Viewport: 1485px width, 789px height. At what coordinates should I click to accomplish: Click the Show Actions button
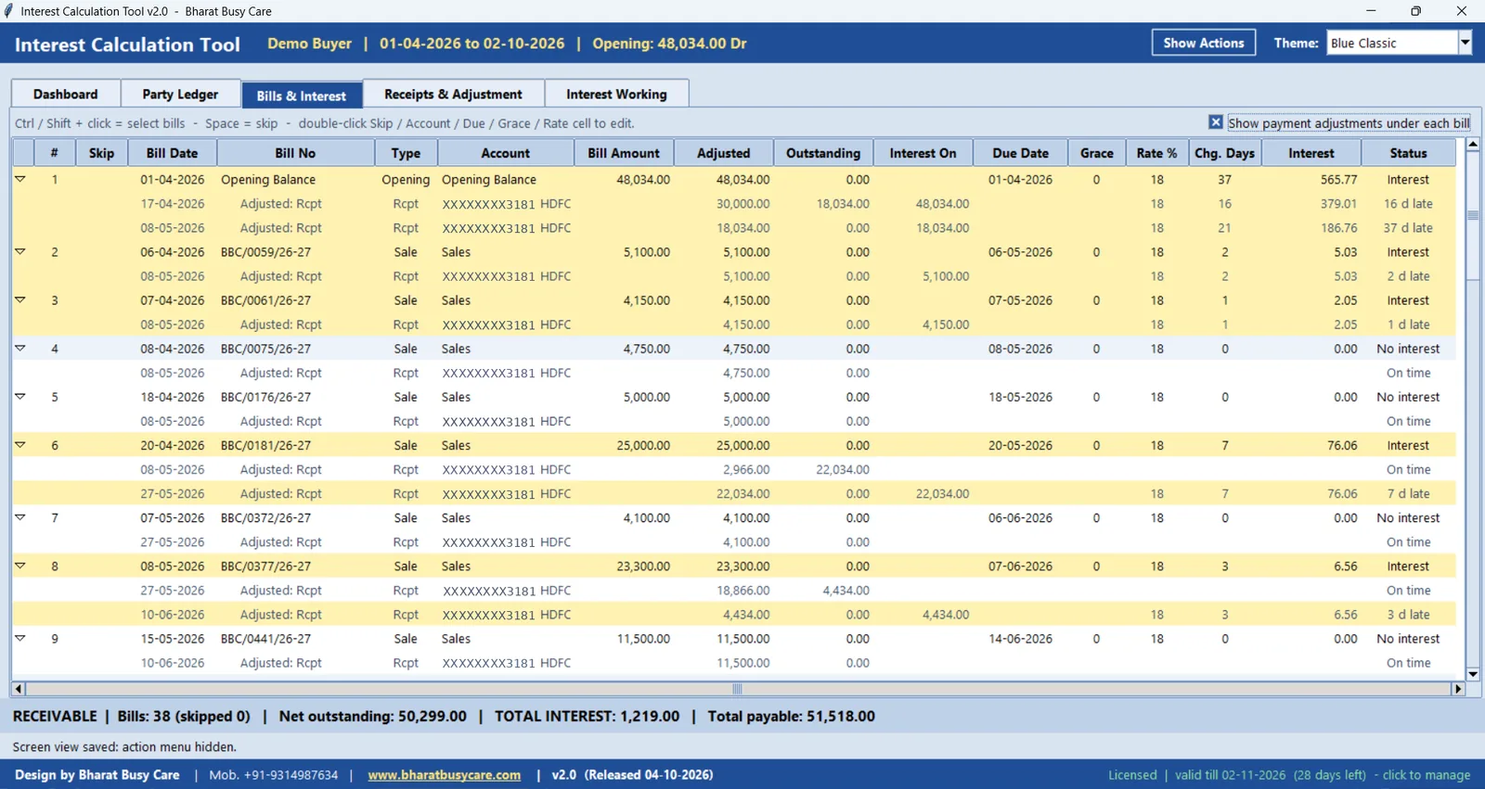pos(1204,43)
